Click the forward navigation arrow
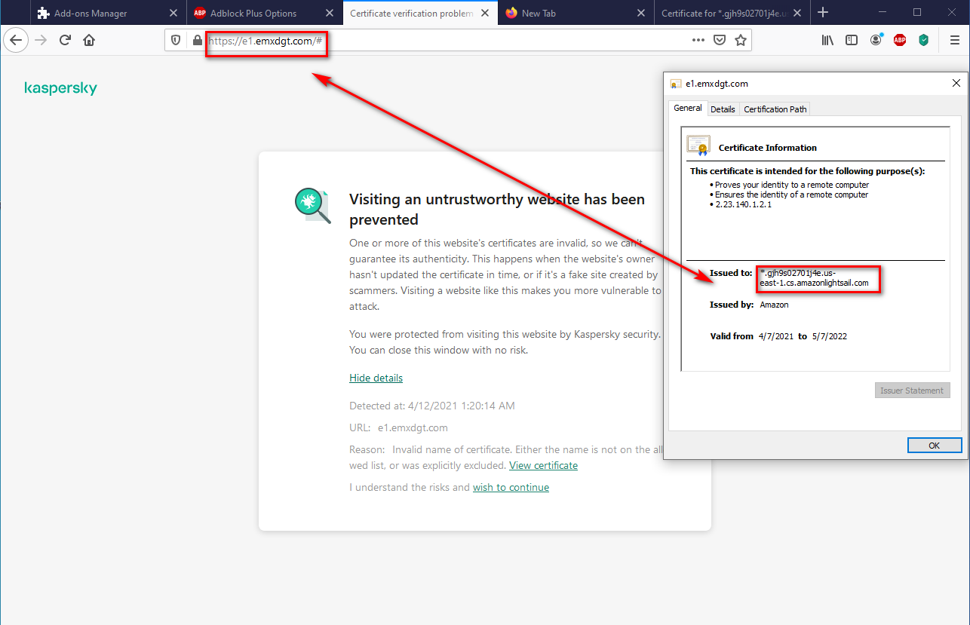Screen dimensions: 970x625 pyautogui.click(x=41, y=41)
